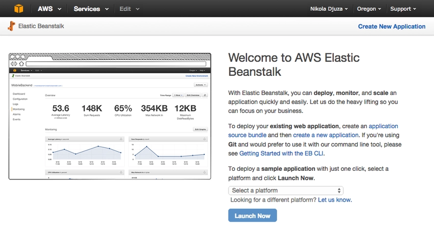Expand the Select a platform combo box

pos(285,190)
